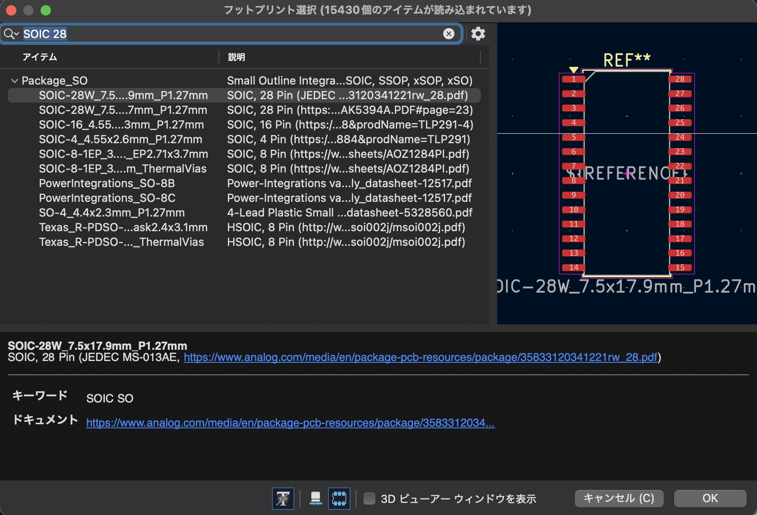Clear the search field with the X icon
Screen dimensions: 757x515
[x=449, y=34]
